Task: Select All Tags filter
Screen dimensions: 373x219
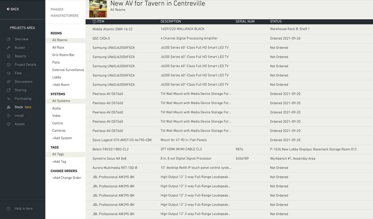Action: click(x=66, y=154)
